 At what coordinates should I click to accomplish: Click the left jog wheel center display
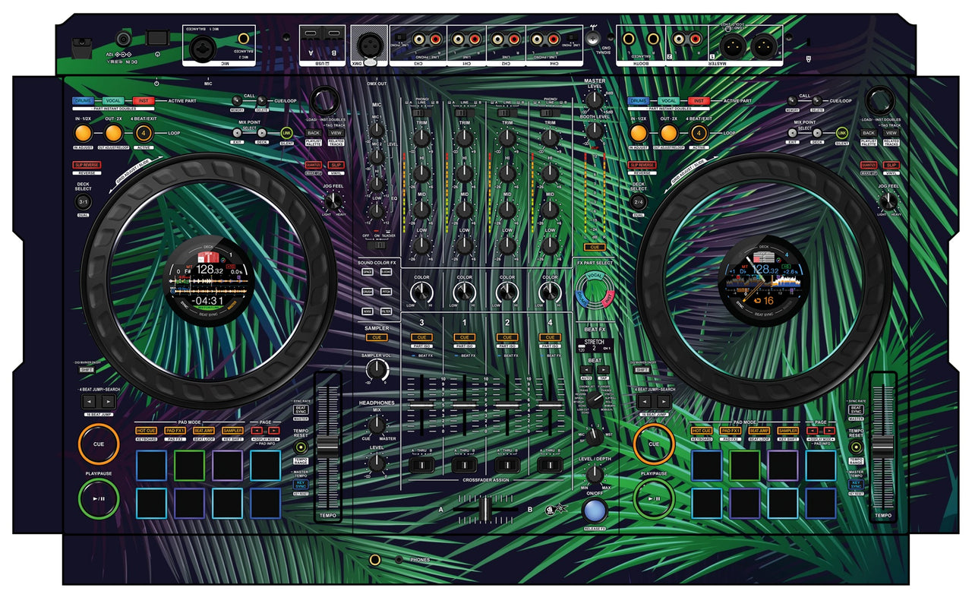(208, 283)
